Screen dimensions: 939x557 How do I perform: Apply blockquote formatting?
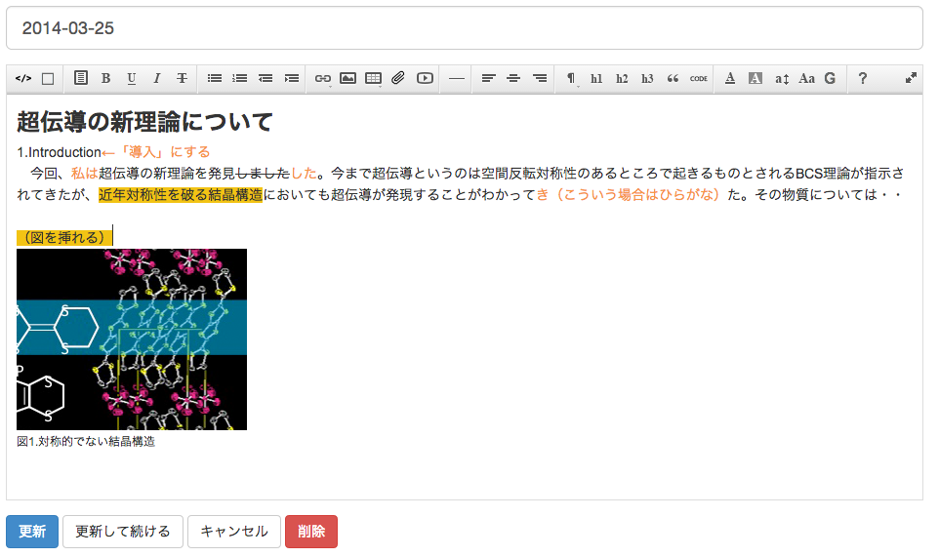(x=673, y=79)
